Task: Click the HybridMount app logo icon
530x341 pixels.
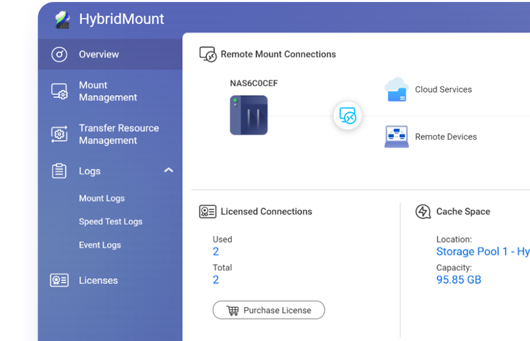Action: [x=62, y=19]
